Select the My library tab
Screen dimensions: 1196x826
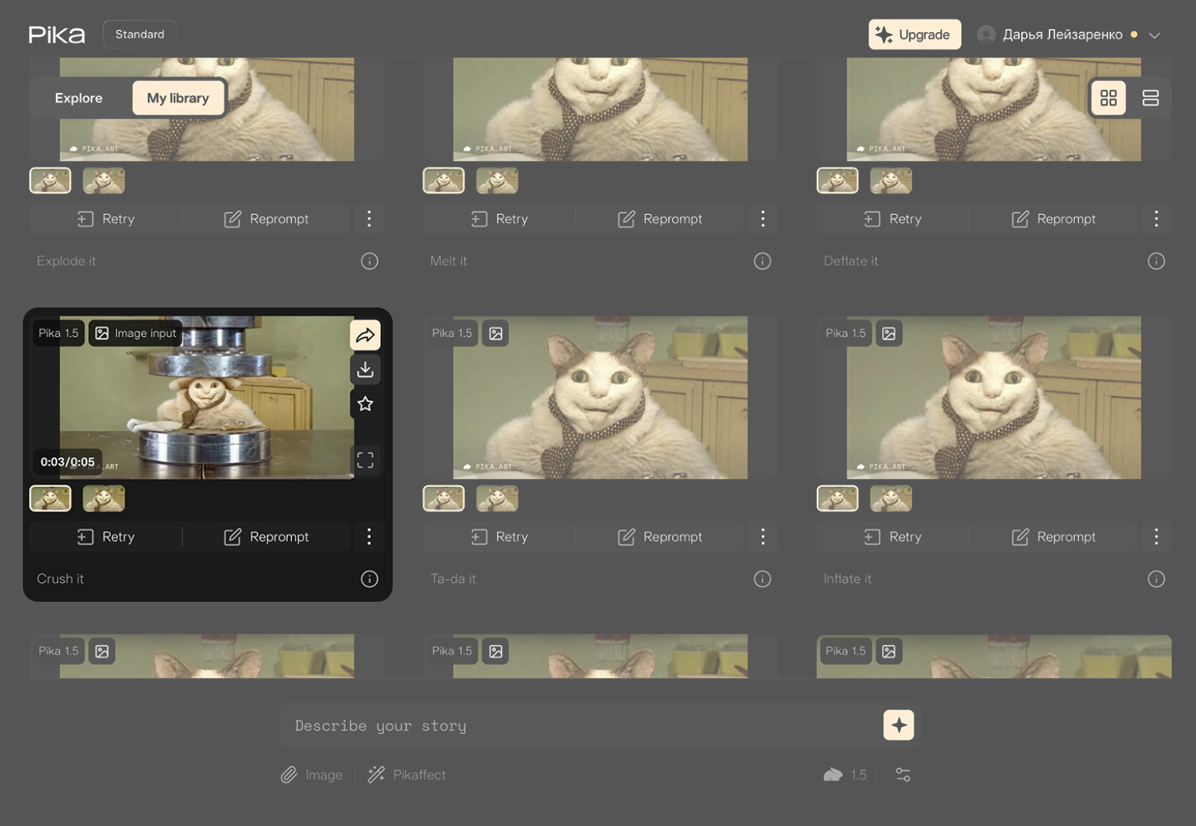click(x=178, y=98)
